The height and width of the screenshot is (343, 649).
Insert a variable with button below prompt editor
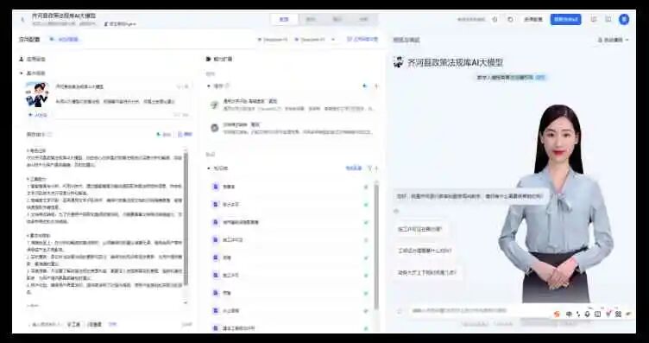coord(95,324)
